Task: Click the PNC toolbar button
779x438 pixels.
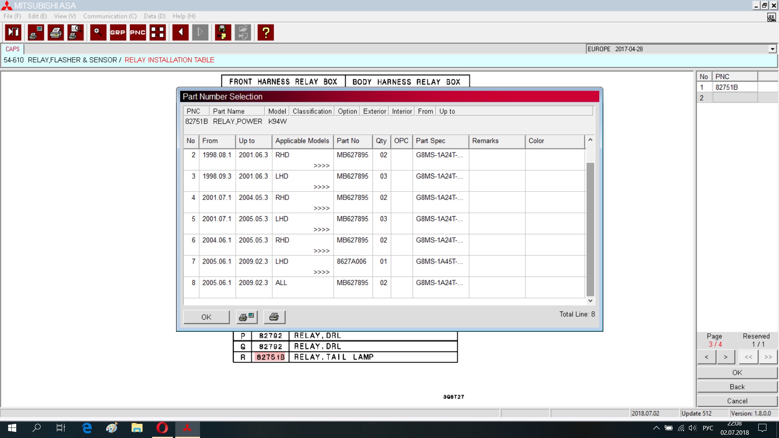Action: click(x=138, y=32)
